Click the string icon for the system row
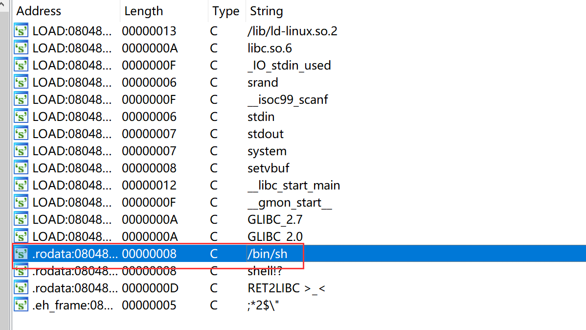586x330 pixels. 21,151
